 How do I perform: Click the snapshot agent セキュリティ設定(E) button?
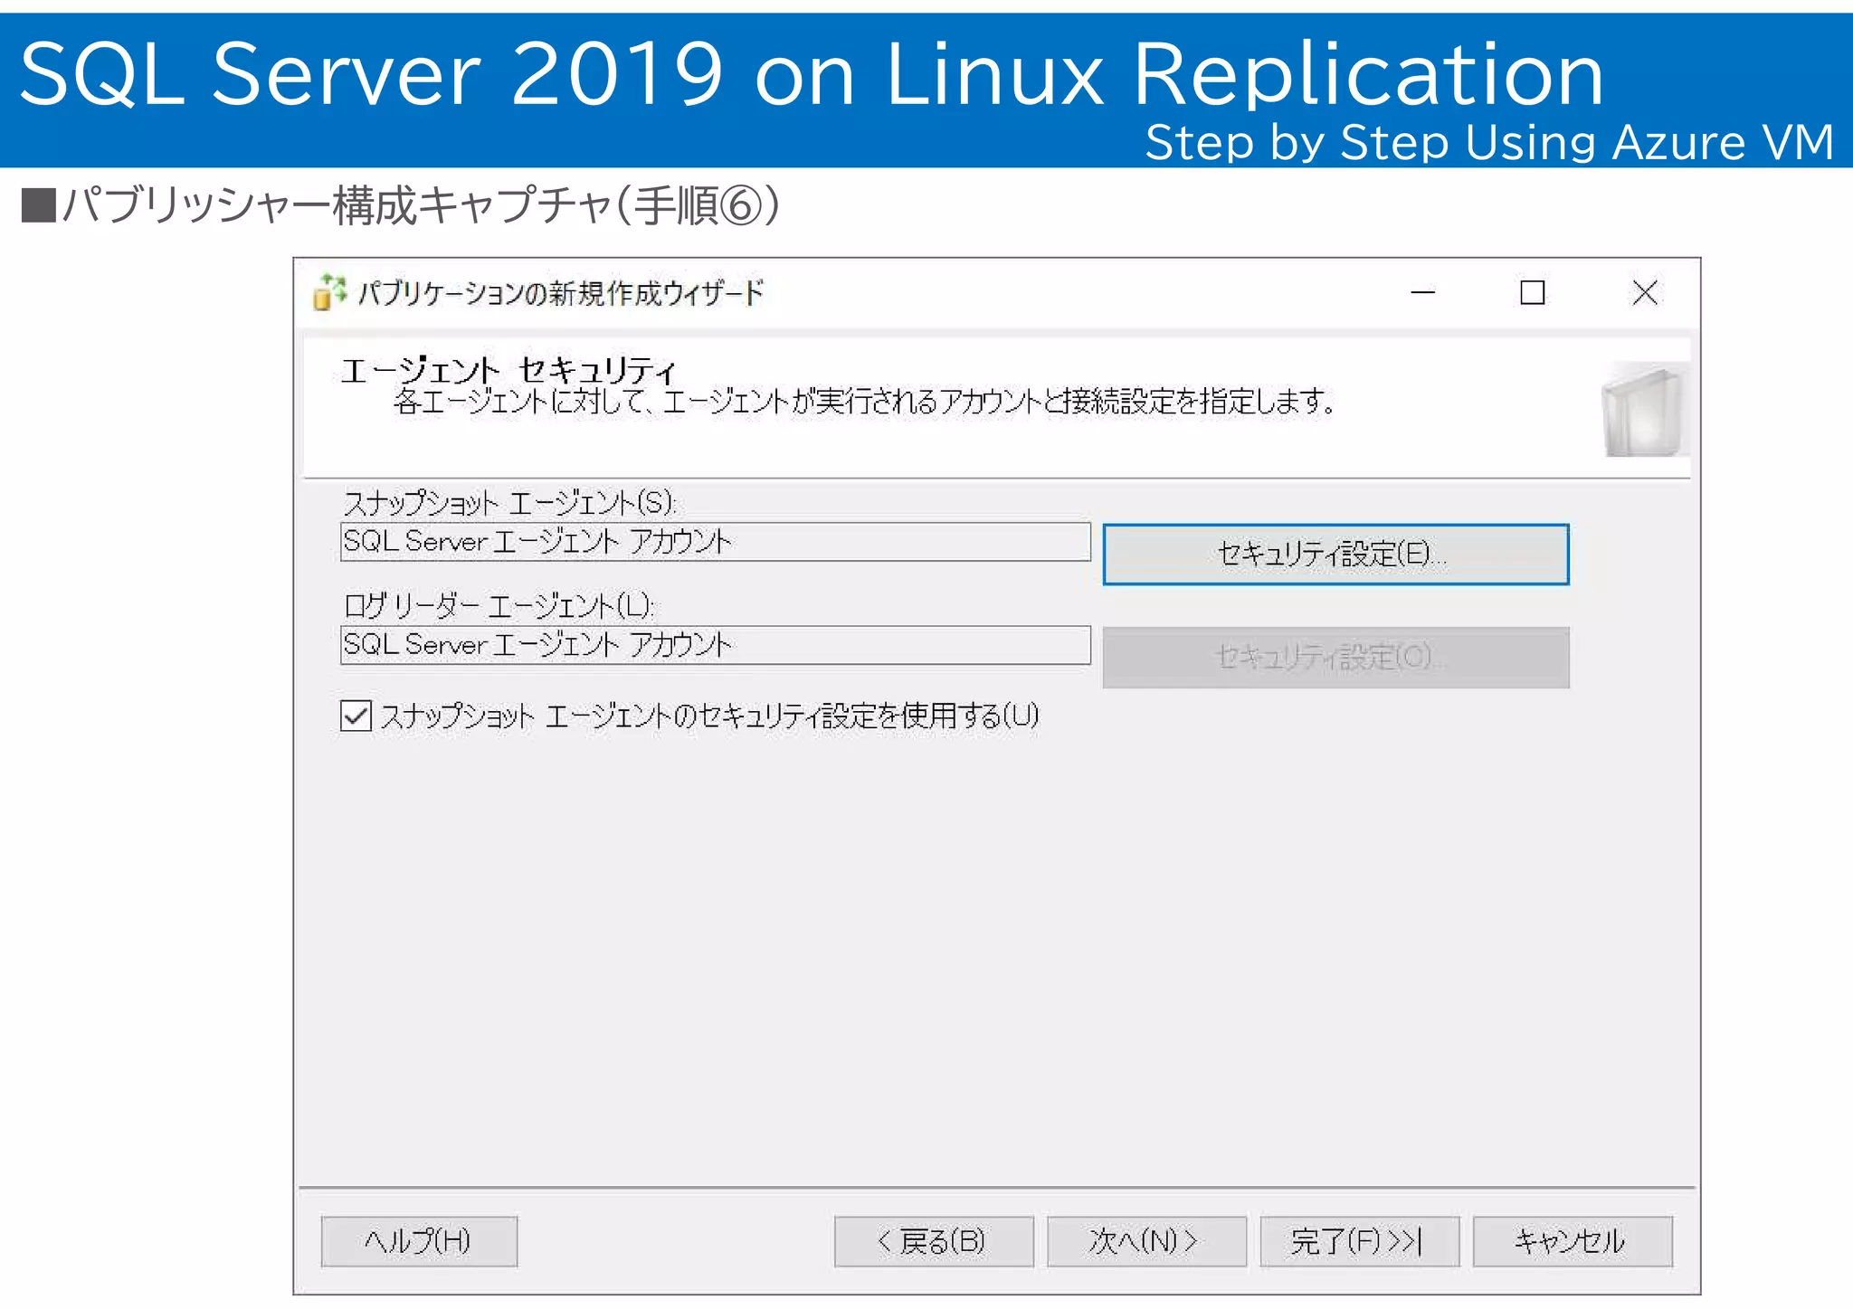tap(1335, 554)
